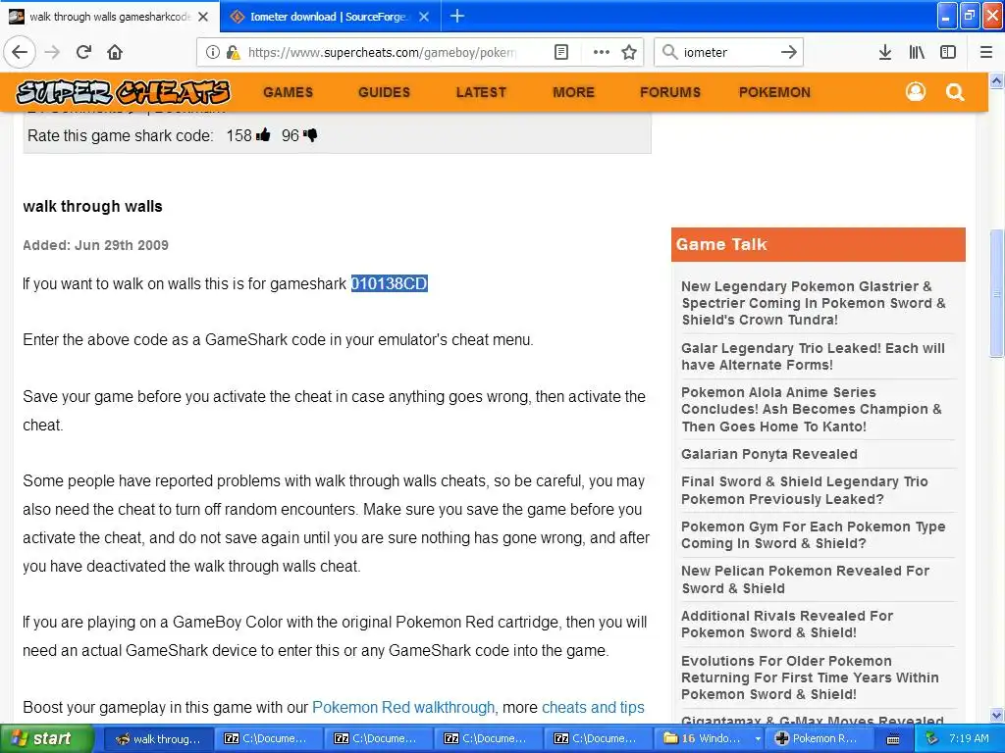The width and height of the screenshot is (1005, 753).
Task: Open the downloads panel
Action: [885, 52]
